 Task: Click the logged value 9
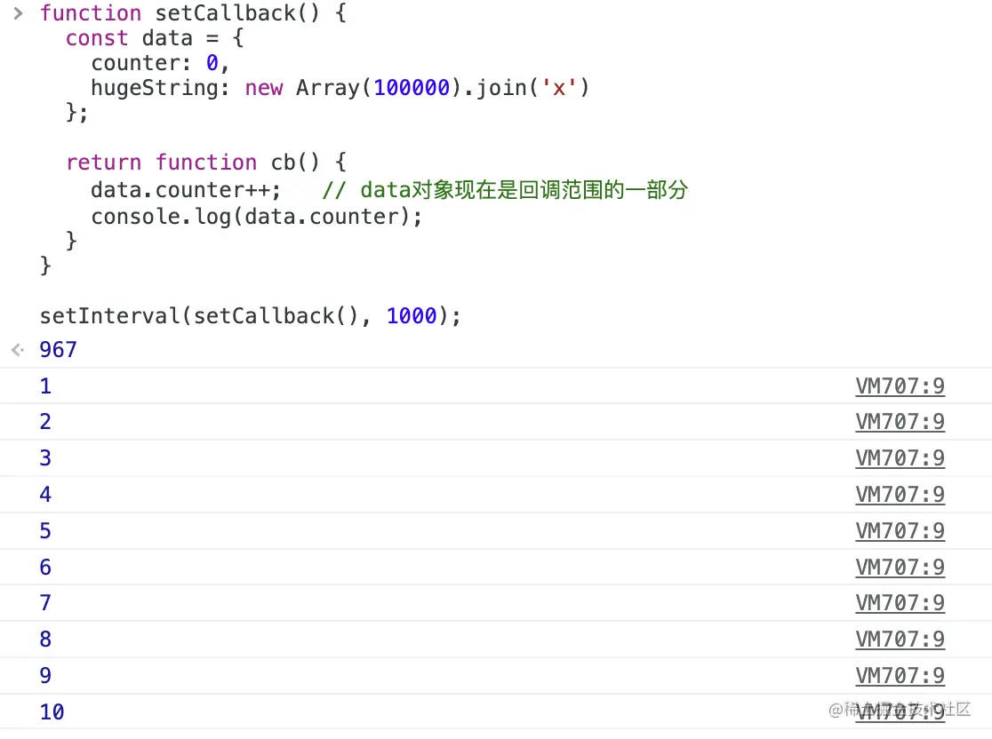click(x=45, y=676)
